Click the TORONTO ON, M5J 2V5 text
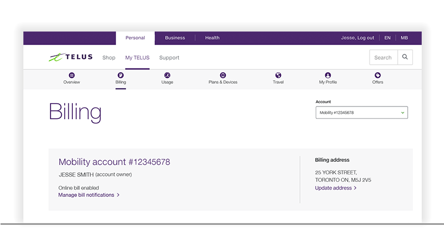 pos(343,180)
